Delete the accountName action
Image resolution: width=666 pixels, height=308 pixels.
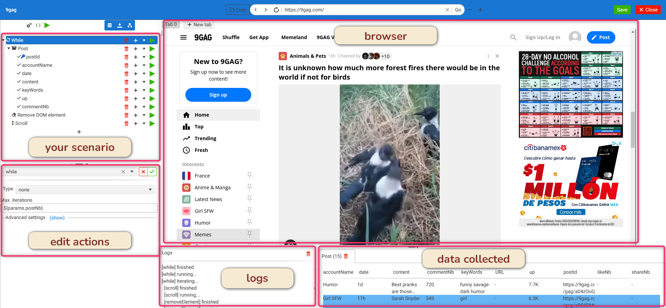126,65
